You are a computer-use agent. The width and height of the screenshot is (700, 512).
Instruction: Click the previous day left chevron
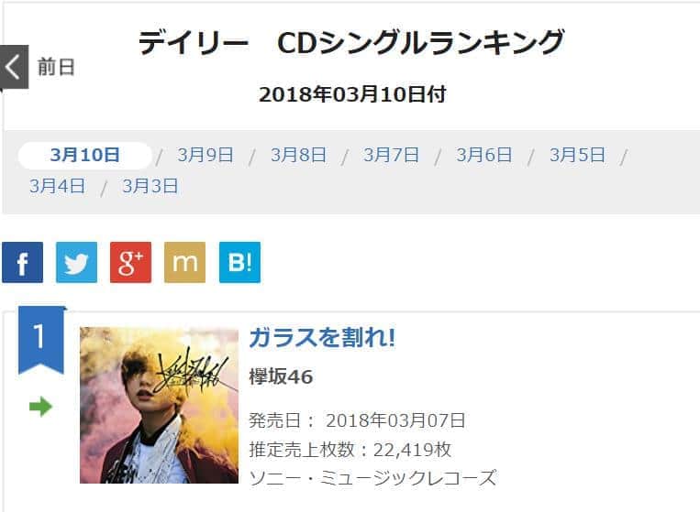point(14,67)
